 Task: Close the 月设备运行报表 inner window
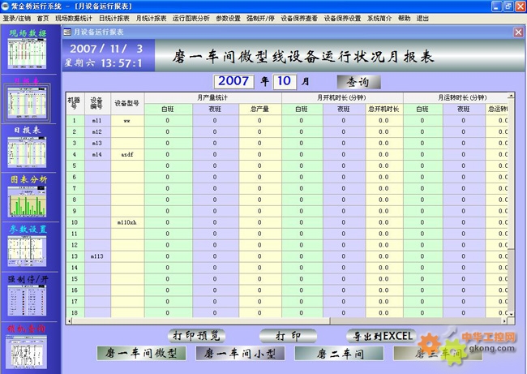pos(518,32)
